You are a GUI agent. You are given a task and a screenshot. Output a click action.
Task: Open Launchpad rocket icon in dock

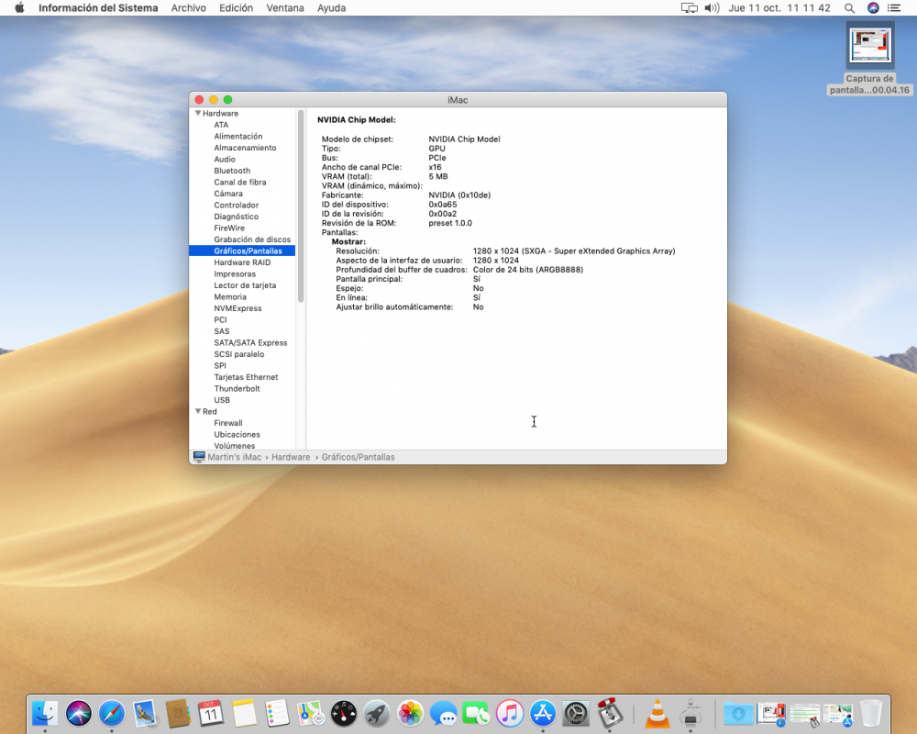[377, 714]
